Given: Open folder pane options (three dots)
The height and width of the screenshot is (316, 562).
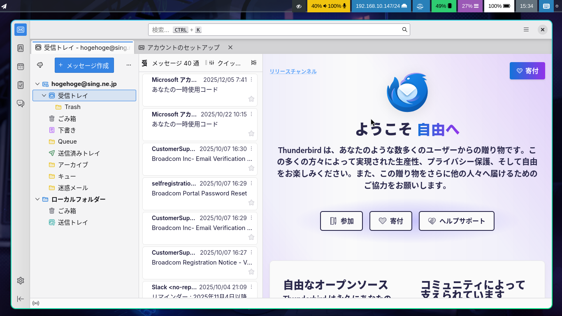Looking at the screenshot, I should pyautogui.click(x=129, y=65).
